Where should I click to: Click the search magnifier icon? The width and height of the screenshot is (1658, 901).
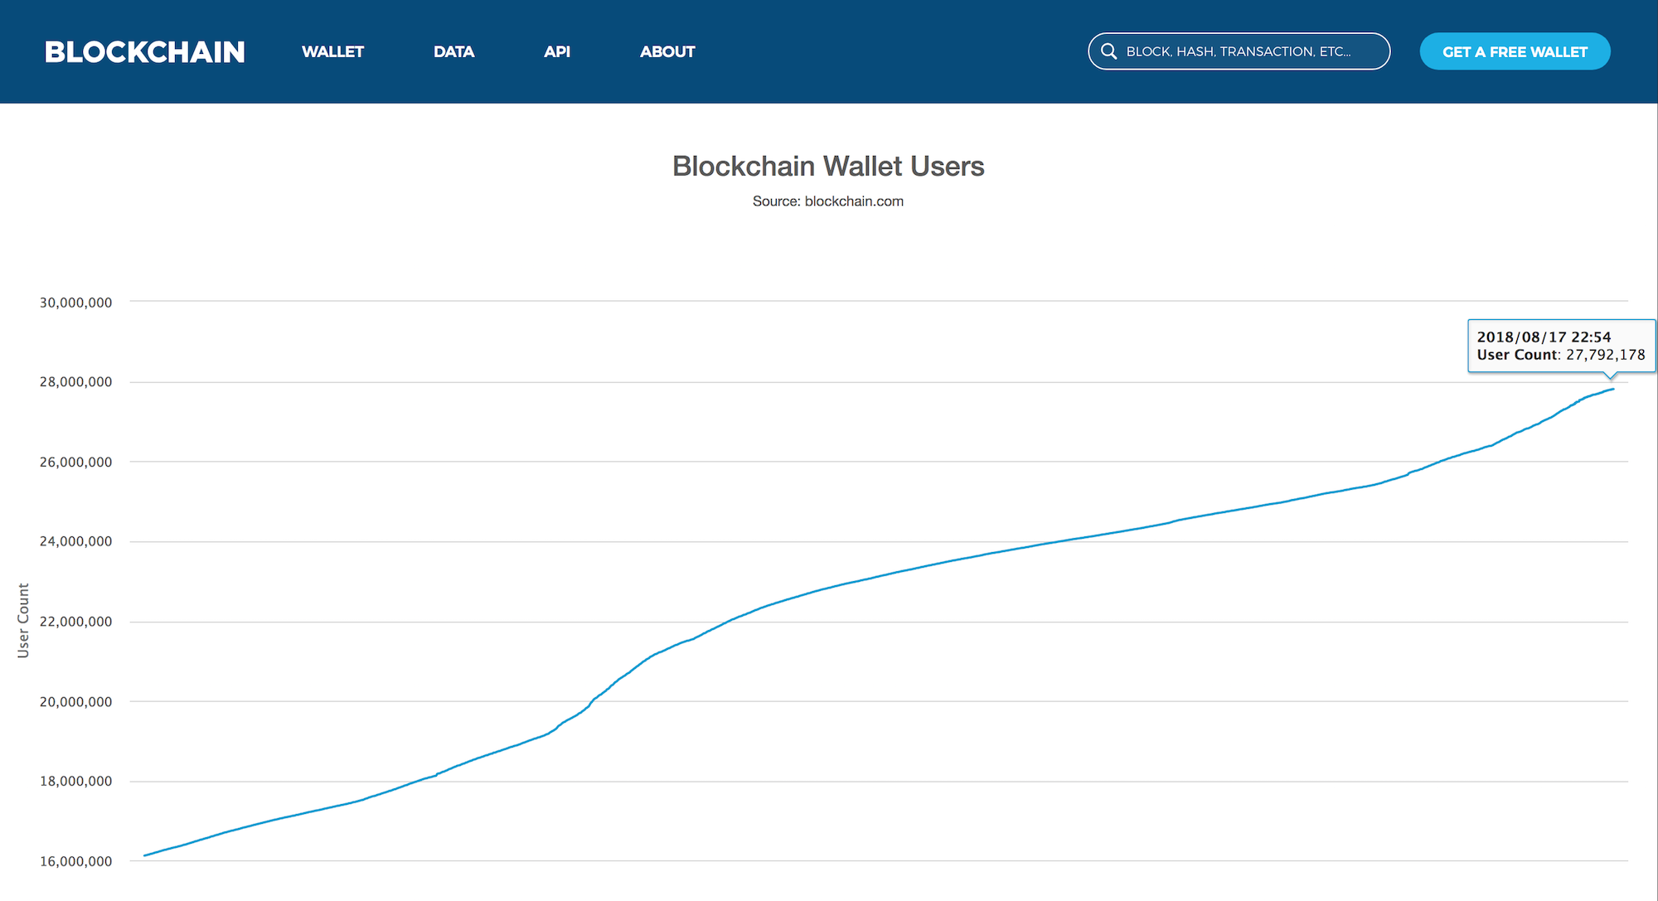point(1108,51)
